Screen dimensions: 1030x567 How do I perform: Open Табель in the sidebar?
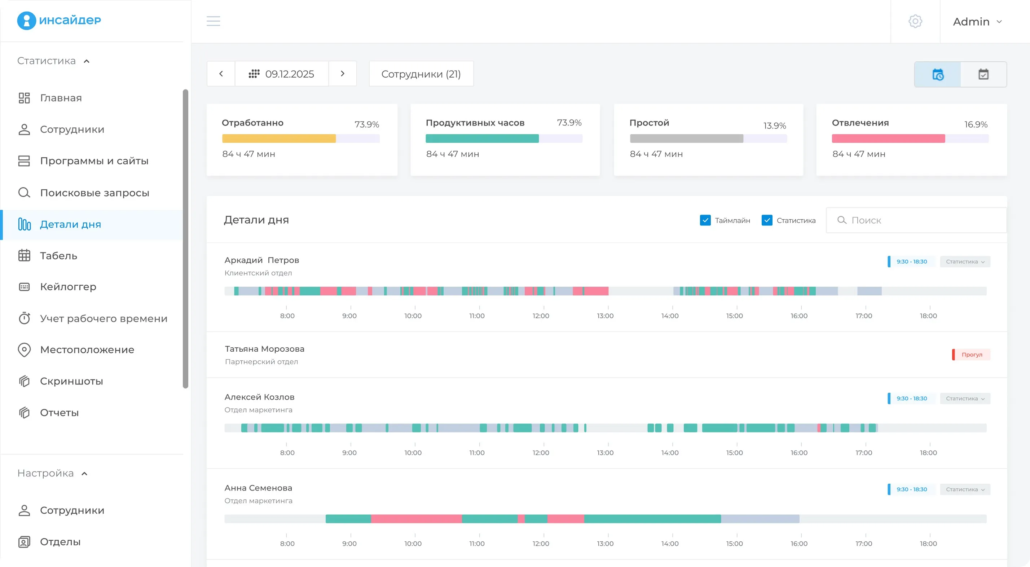pos(58,255)
